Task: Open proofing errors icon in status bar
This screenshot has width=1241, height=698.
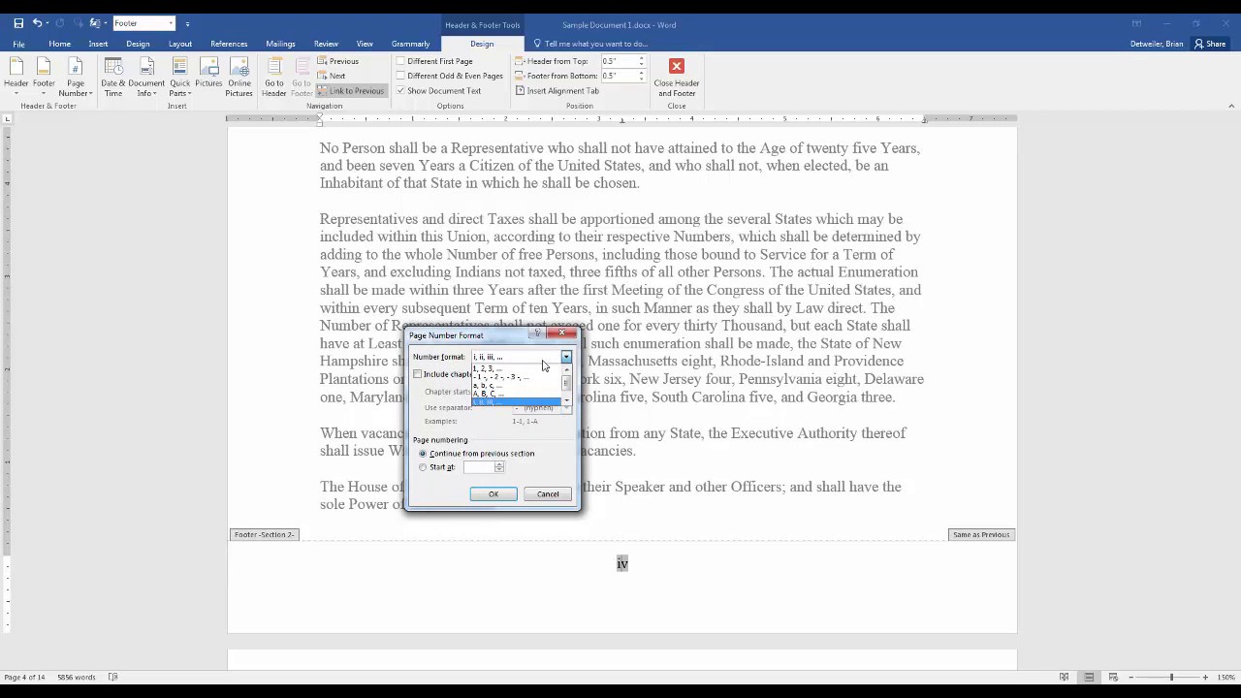Action: 113,677
